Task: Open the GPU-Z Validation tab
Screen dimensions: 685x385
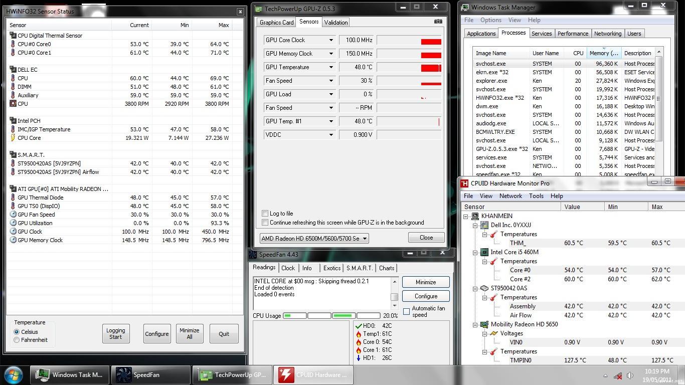Action: tap(336, 23)
